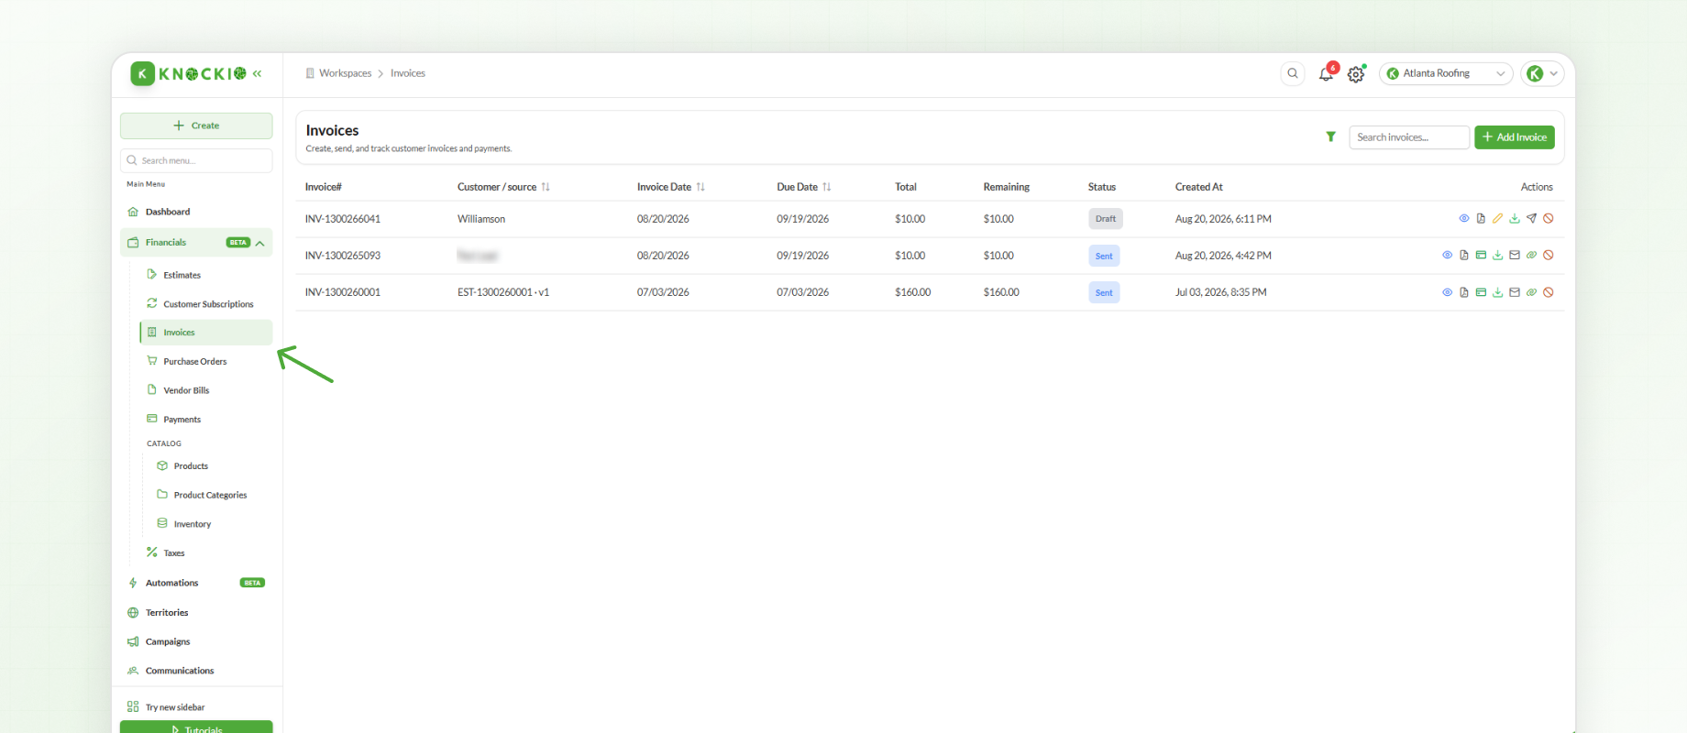Focus the Search invoices field

click(x=1409, y=137)
